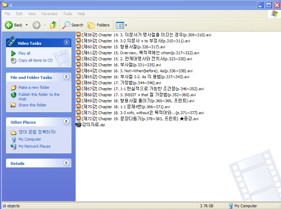The width and height of the screenshot is (281, 209).
Task: Open the Favorites menu
Action: pyautogui.click(x=49, y=14)
